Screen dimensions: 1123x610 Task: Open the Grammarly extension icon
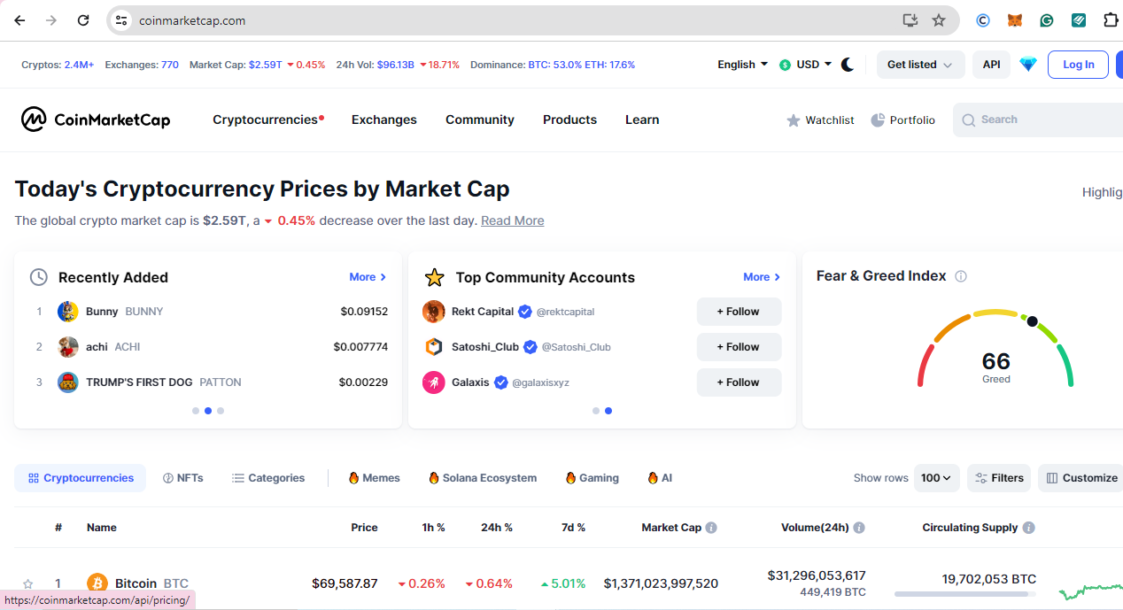(1047, 20)
